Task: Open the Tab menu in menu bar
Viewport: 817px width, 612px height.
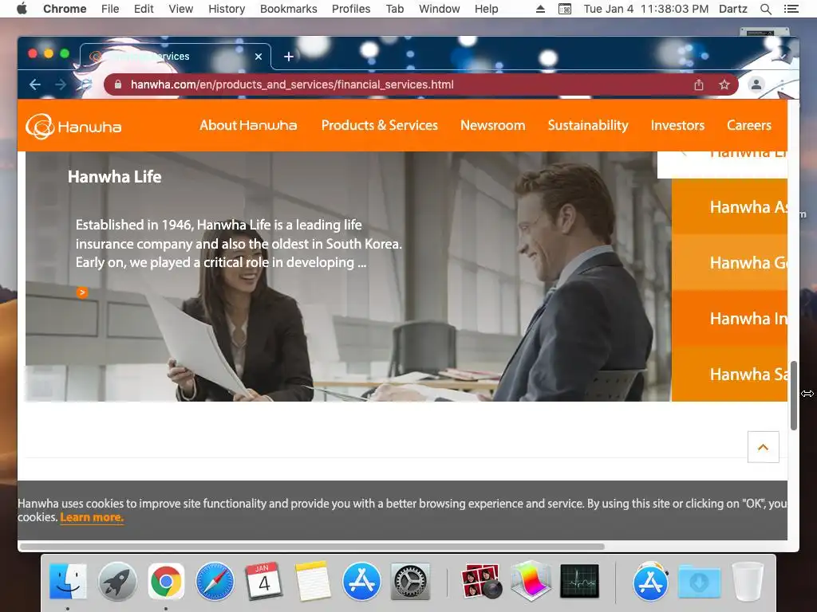Action: coord(395,9)
